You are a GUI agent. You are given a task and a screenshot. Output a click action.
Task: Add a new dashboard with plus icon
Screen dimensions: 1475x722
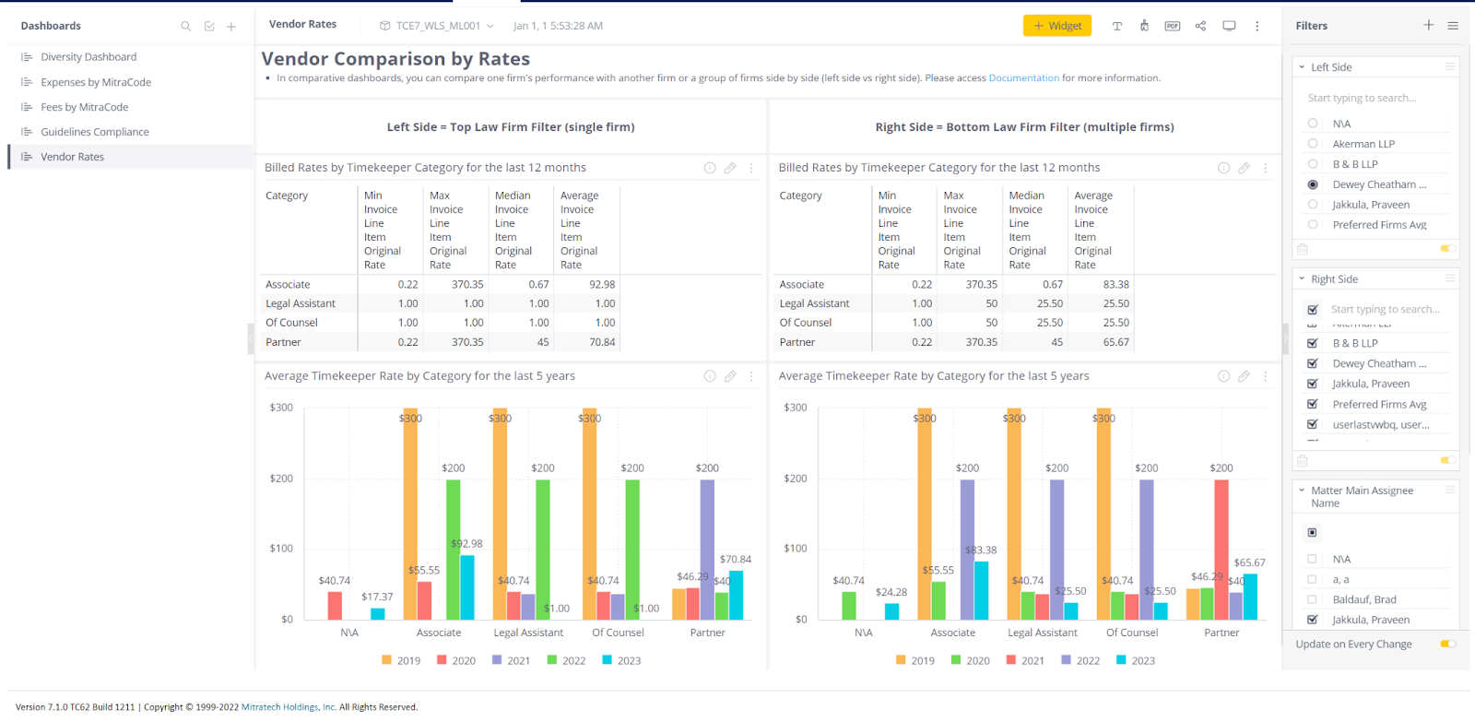click(x=231, y=26)
